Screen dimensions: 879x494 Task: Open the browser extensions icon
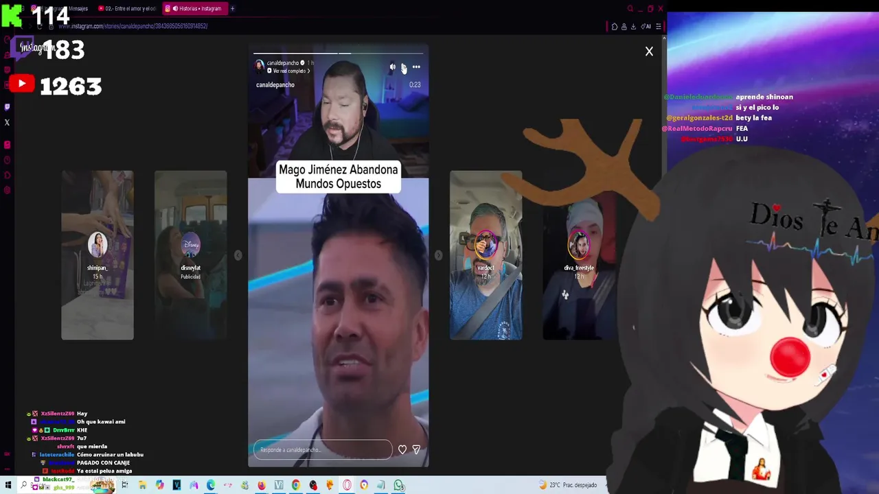pyautogui.click(x=615, y=27)
